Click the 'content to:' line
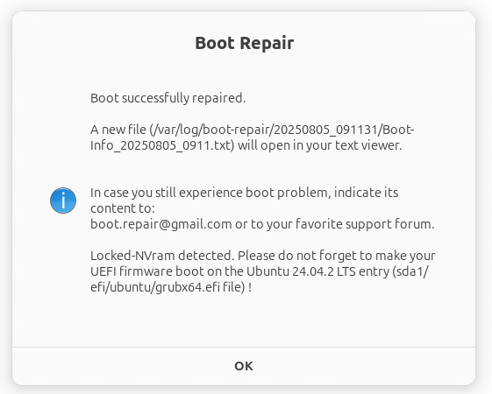 (123, 208)
